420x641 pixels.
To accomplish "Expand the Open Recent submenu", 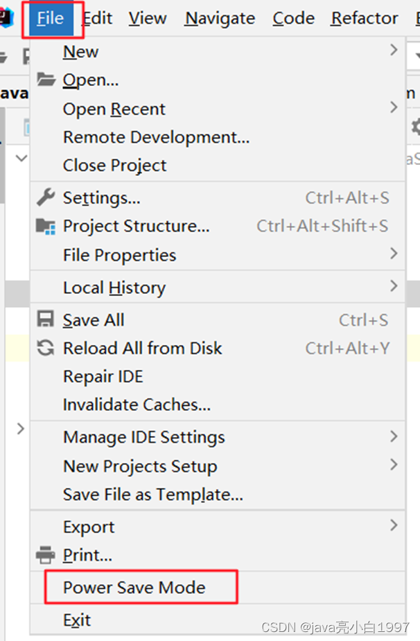I will pyautogui.click(x=394, y=108).
